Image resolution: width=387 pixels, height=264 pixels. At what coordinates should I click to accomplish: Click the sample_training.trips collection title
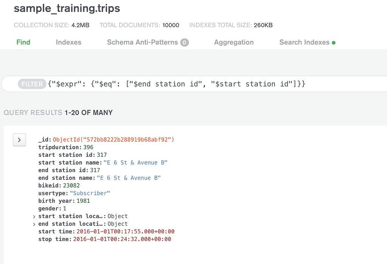pos(67,8)
